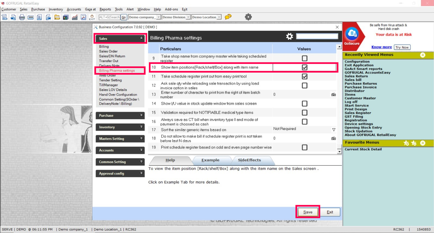Expand the Masters Setting section
The width and height of the screenshot is (434, 233).
point(120,139)
